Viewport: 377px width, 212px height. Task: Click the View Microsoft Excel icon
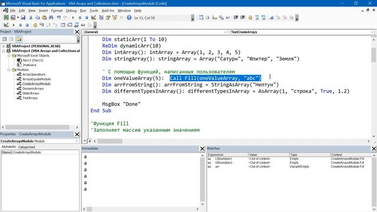pos(6,18)
